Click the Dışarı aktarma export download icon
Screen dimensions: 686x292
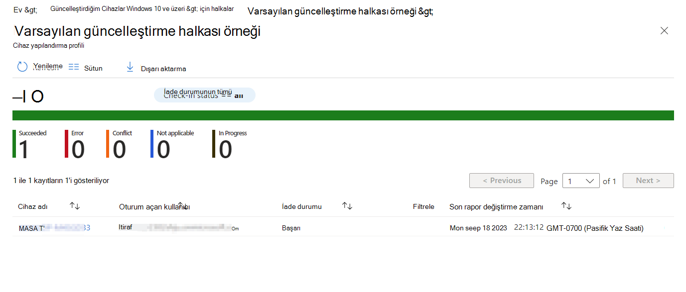(130, 66)
